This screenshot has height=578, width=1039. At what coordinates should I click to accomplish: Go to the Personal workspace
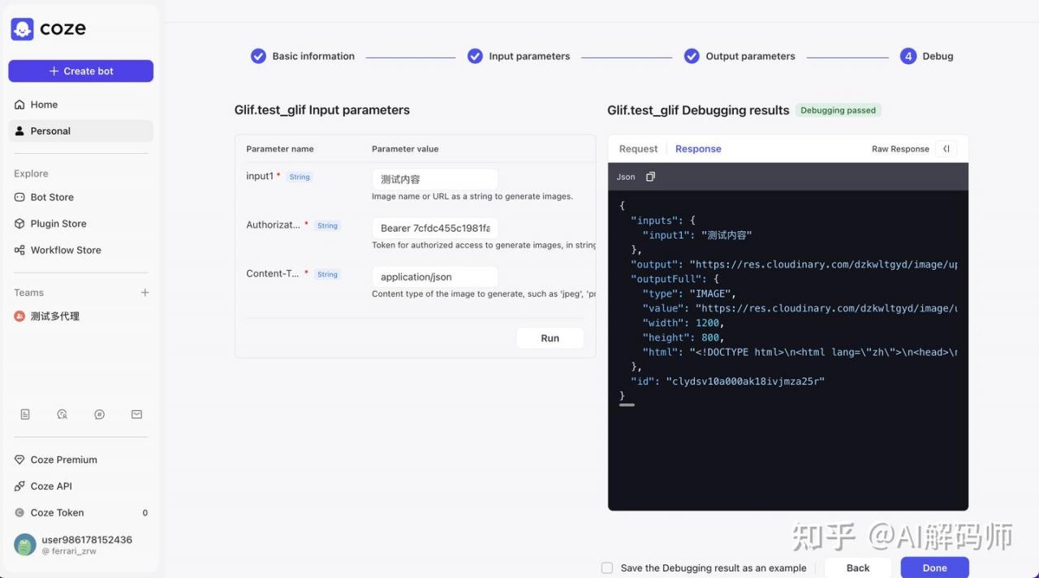[x=80, y=131]
